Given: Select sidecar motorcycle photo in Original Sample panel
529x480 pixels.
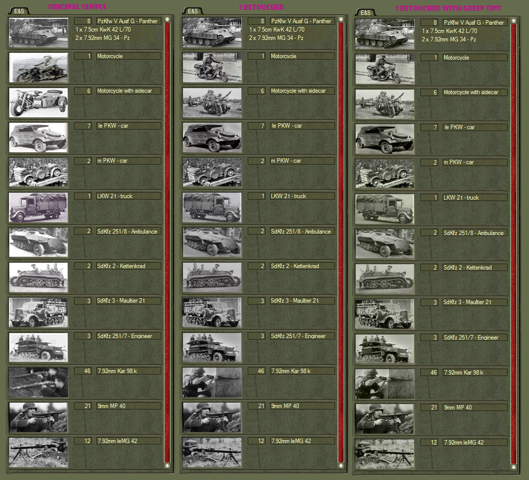Looking at the screenshot, I should point(38,103).
